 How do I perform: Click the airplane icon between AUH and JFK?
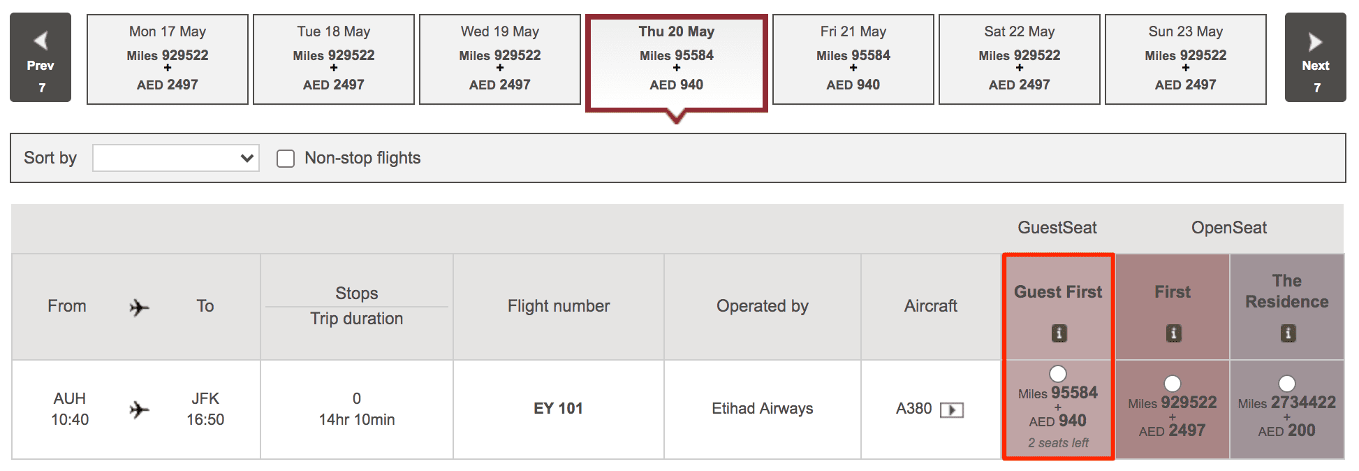pos(138,409)
